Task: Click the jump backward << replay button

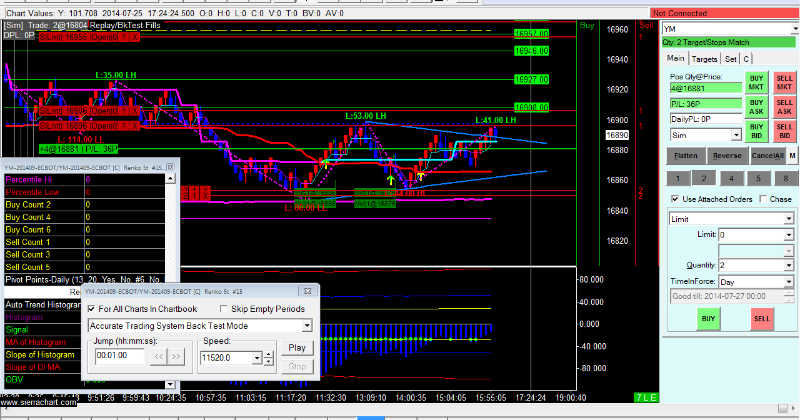Action: [159, 357]
